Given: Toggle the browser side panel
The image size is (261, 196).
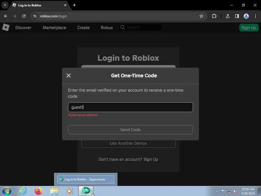Looking at the screenshot, I should (237, 16).
